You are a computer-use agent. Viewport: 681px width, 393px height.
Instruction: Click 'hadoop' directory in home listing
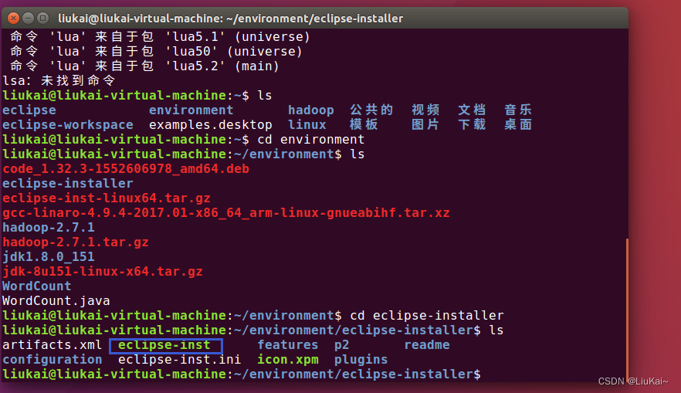311,110
